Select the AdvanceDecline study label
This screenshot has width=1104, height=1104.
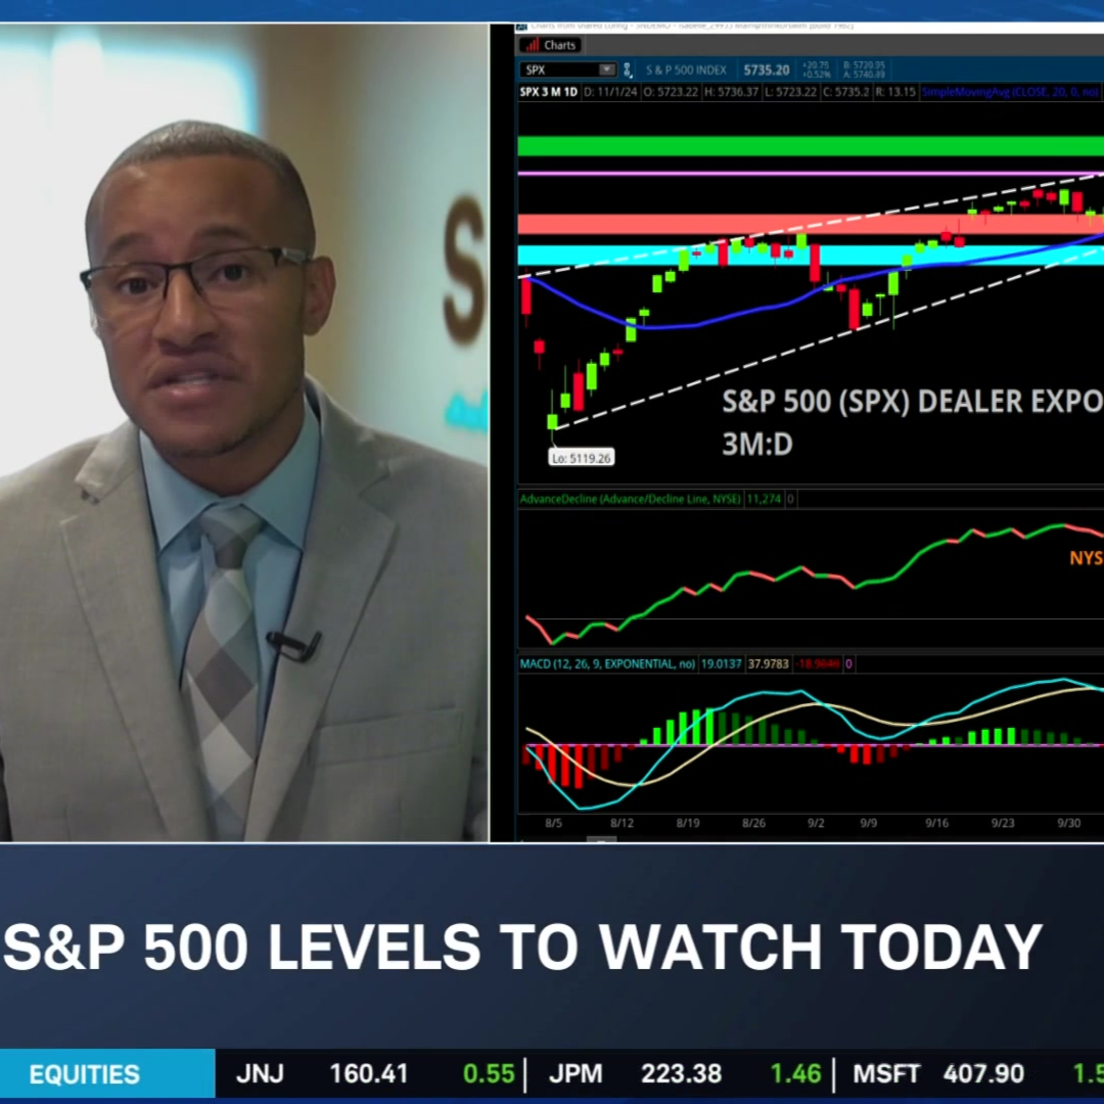pyautogui.click(x=630, y=499)
